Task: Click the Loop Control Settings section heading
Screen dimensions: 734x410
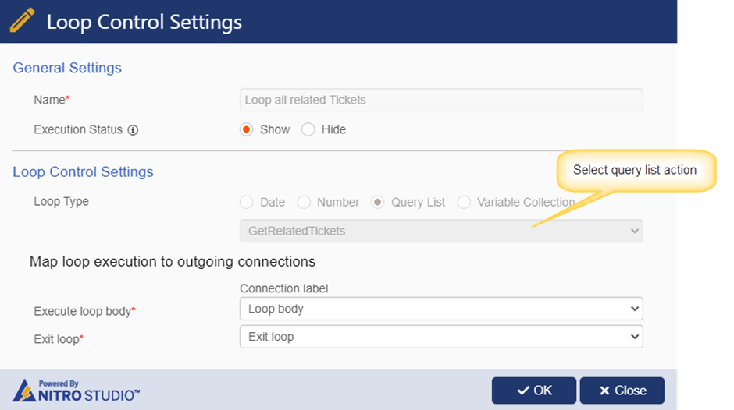Action: [x=83, y=172]
